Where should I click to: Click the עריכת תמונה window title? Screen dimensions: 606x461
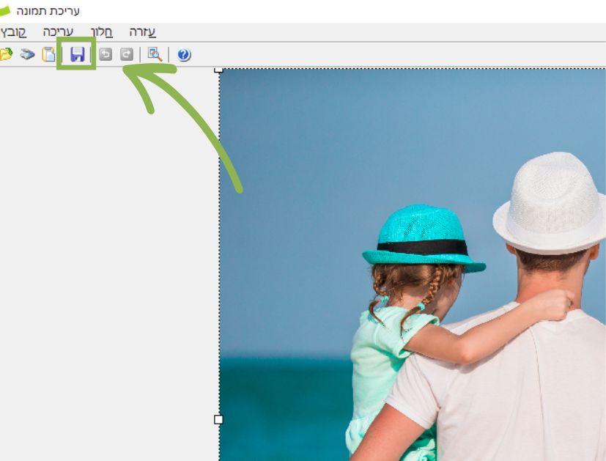(48, 11)
